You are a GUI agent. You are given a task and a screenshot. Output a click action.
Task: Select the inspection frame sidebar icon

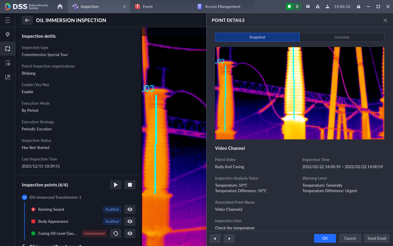tap(8, 49)
